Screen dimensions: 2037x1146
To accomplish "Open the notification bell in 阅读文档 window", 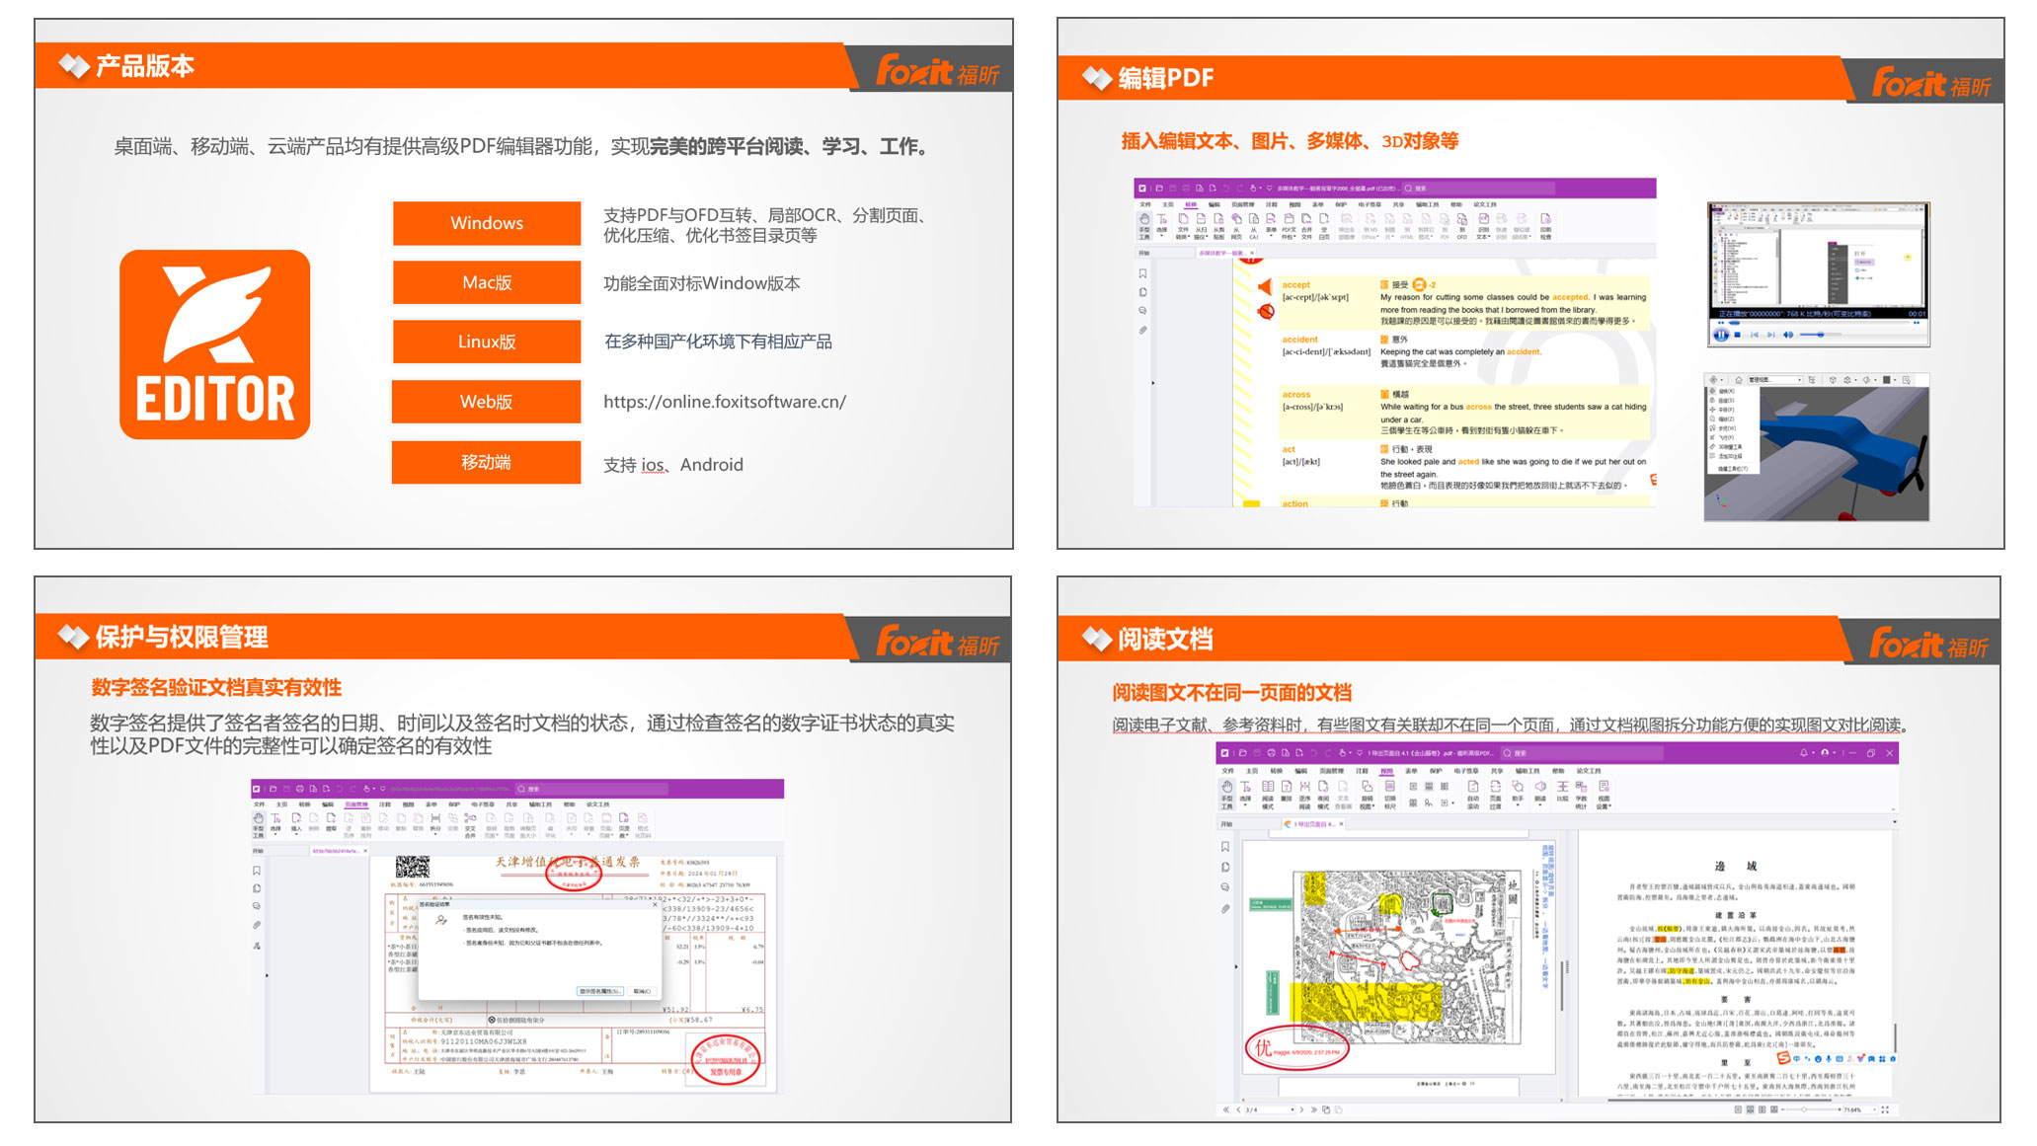I will click(1804, 753).
